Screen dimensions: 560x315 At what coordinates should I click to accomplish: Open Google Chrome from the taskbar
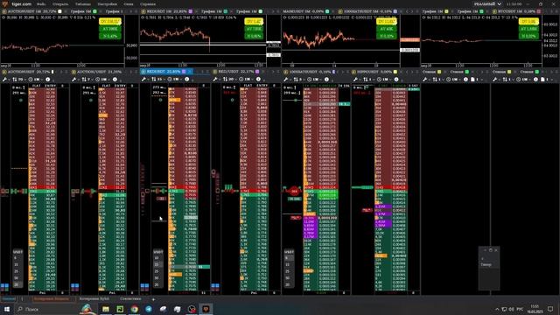pyautogui.click(x=134, y=309)
